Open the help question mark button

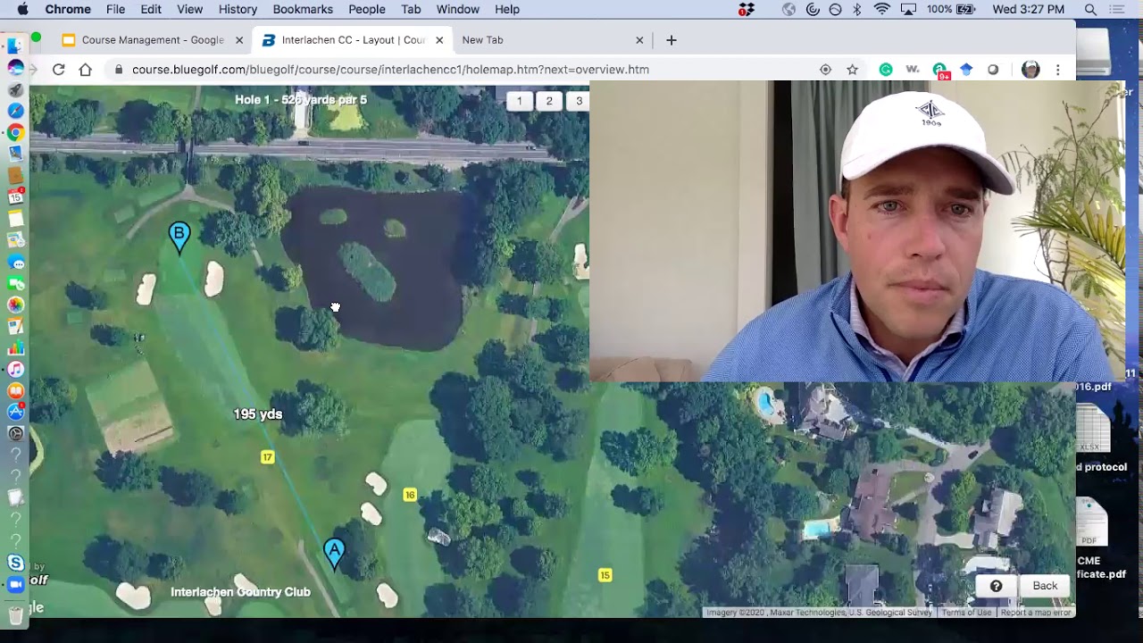click(997, 586)
